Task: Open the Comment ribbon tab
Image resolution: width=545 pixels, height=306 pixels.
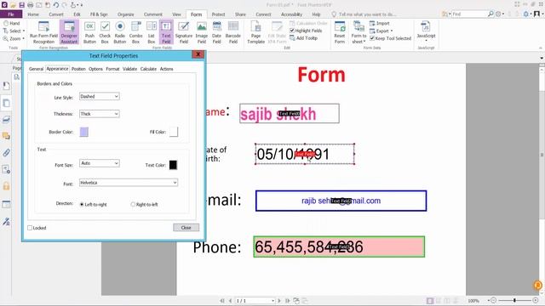Action: click(x=153, y=14)
